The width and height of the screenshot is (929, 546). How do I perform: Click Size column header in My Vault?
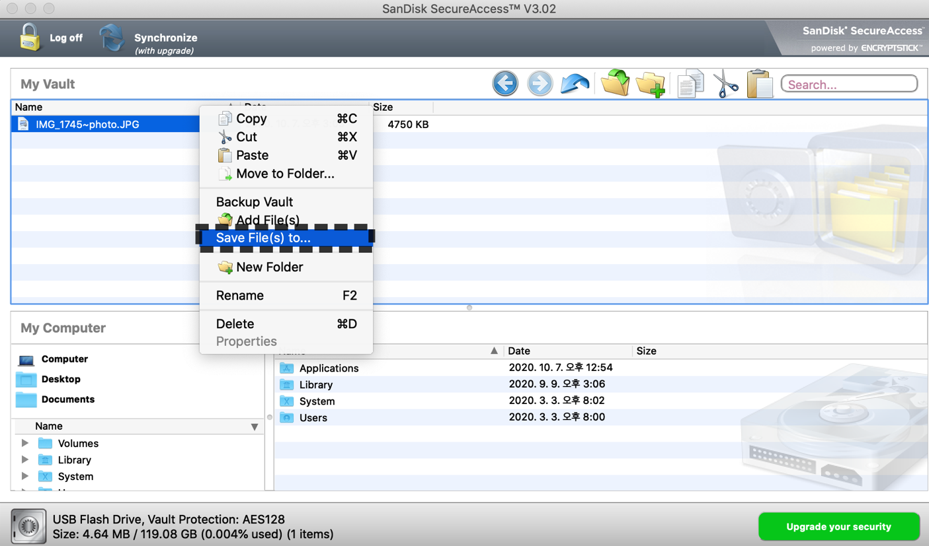pyautogui.click(x=401, y=107)
